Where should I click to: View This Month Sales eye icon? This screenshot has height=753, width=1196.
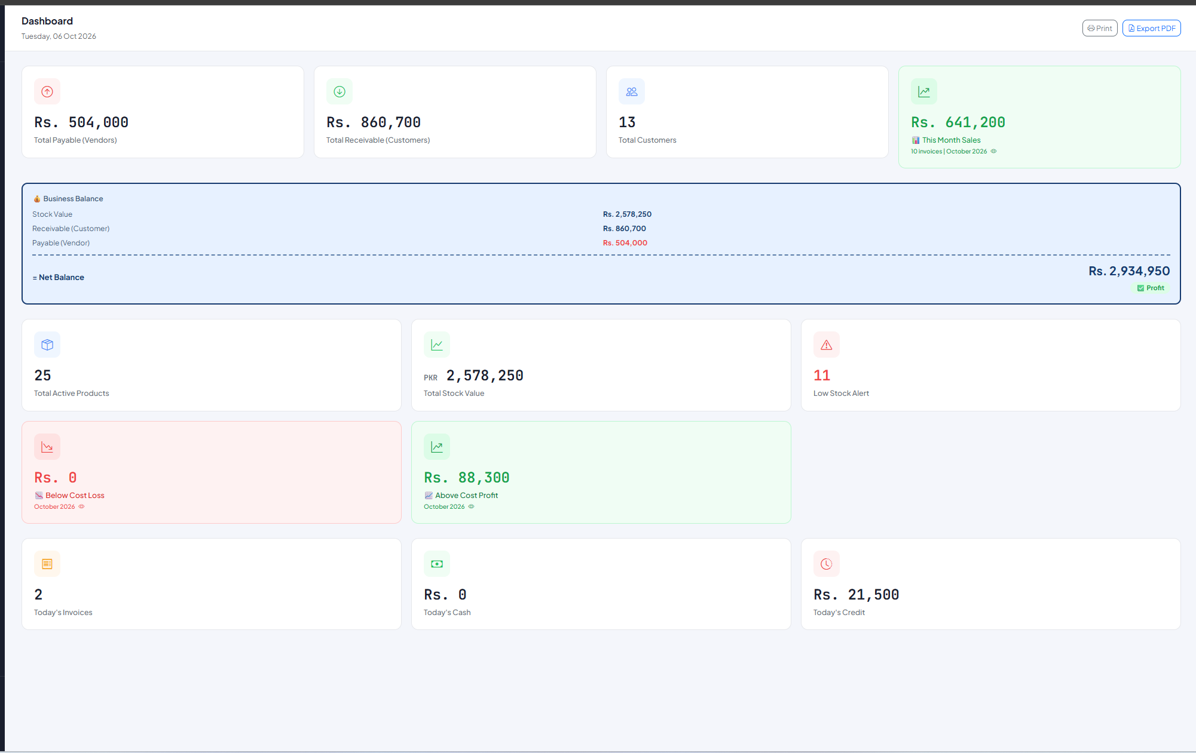tap(994, 151)
